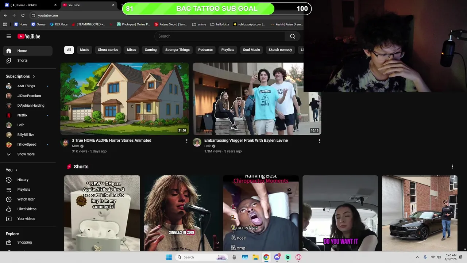Select the Podcasts filter chip
Viewport: 467px width, 263px height.
pyautogui.click(x=205, y=50)
